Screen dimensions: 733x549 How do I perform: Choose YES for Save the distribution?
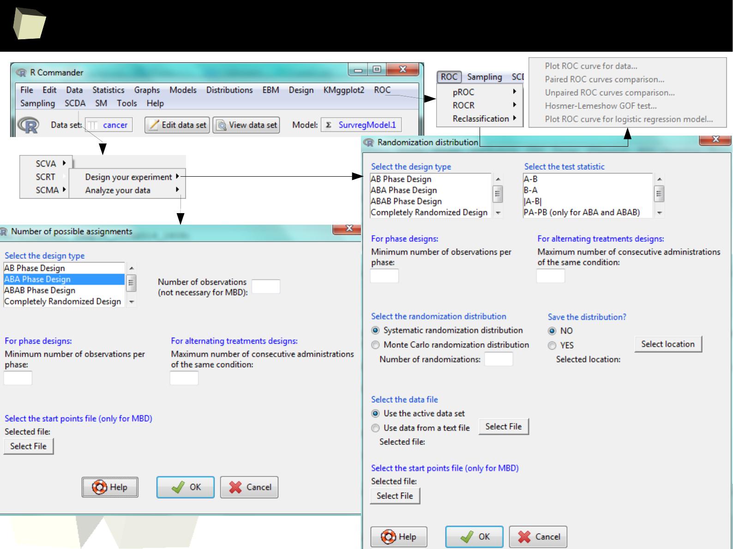point(552,346)
